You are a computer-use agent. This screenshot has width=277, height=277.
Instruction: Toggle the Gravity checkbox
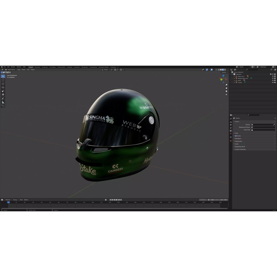tap(236, 136)
